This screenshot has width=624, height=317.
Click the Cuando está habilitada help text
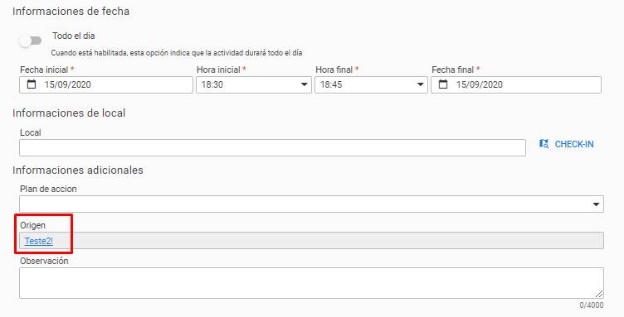(177, 53)
